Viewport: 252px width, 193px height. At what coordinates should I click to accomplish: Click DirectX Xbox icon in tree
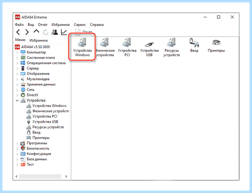click(23, 95)
